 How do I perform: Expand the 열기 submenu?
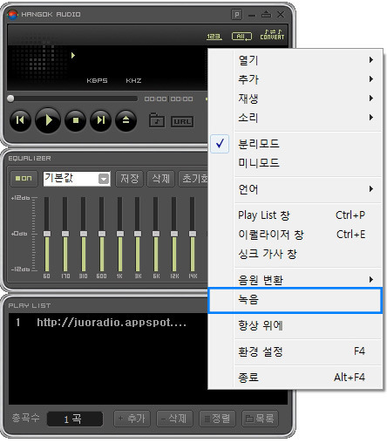pos(295,60)
